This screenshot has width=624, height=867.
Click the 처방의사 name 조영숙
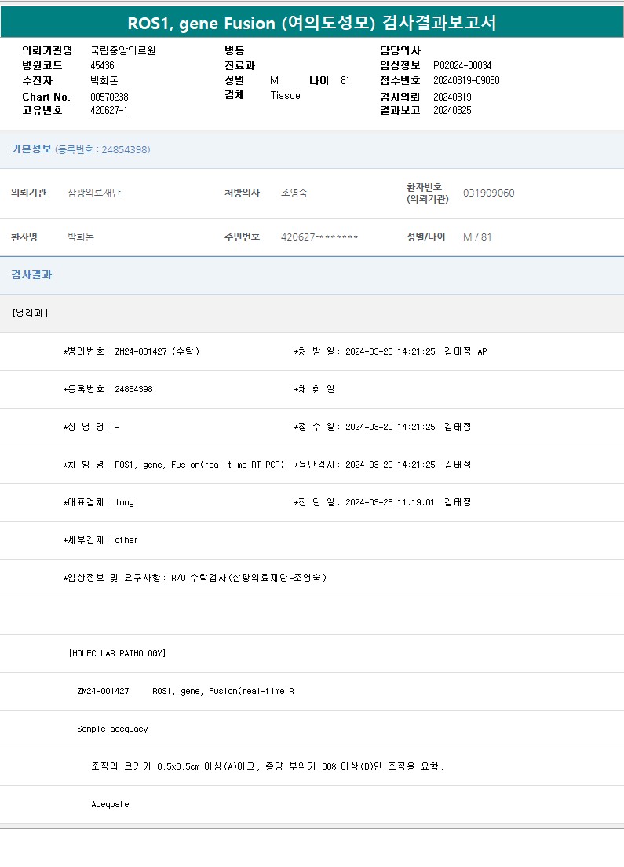pyautogui.click(x=294, y=193)
